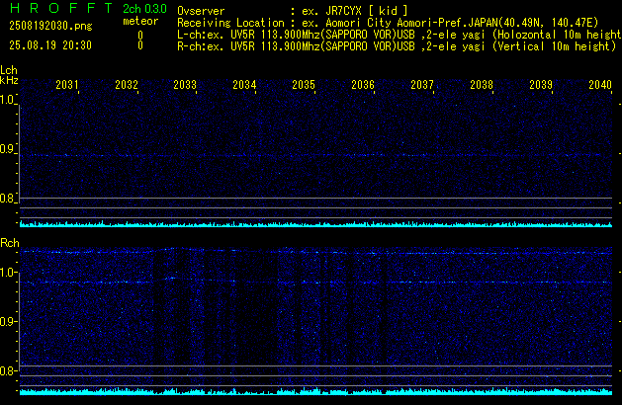The width and height of the screenshot is (622, 405).
Task: Click the Lch 0.9 kHz axis label
Action: [x=7, y=149]
